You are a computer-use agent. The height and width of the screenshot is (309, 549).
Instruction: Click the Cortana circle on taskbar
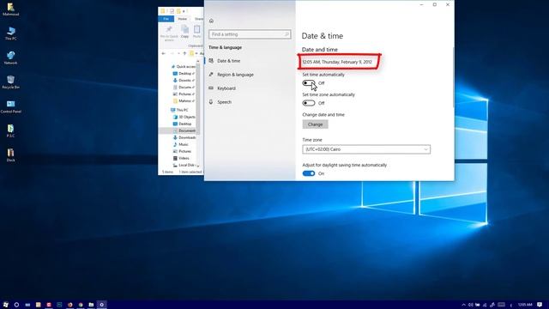tap(16, 305)
